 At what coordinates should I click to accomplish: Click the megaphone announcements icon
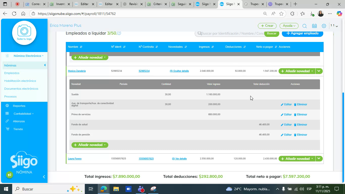(9, 175)
